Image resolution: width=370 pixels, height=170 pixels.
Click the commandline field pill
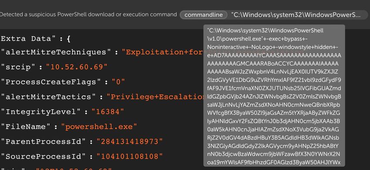(x=203, y=15)
